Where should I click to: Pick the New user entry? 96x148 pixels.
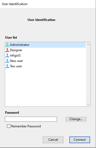(45, 61)
